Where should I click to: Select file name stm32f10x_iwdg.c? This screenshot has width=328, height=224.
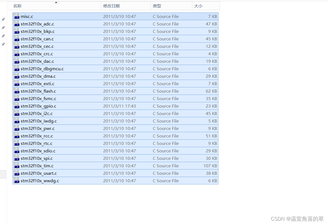click(39, 121)
